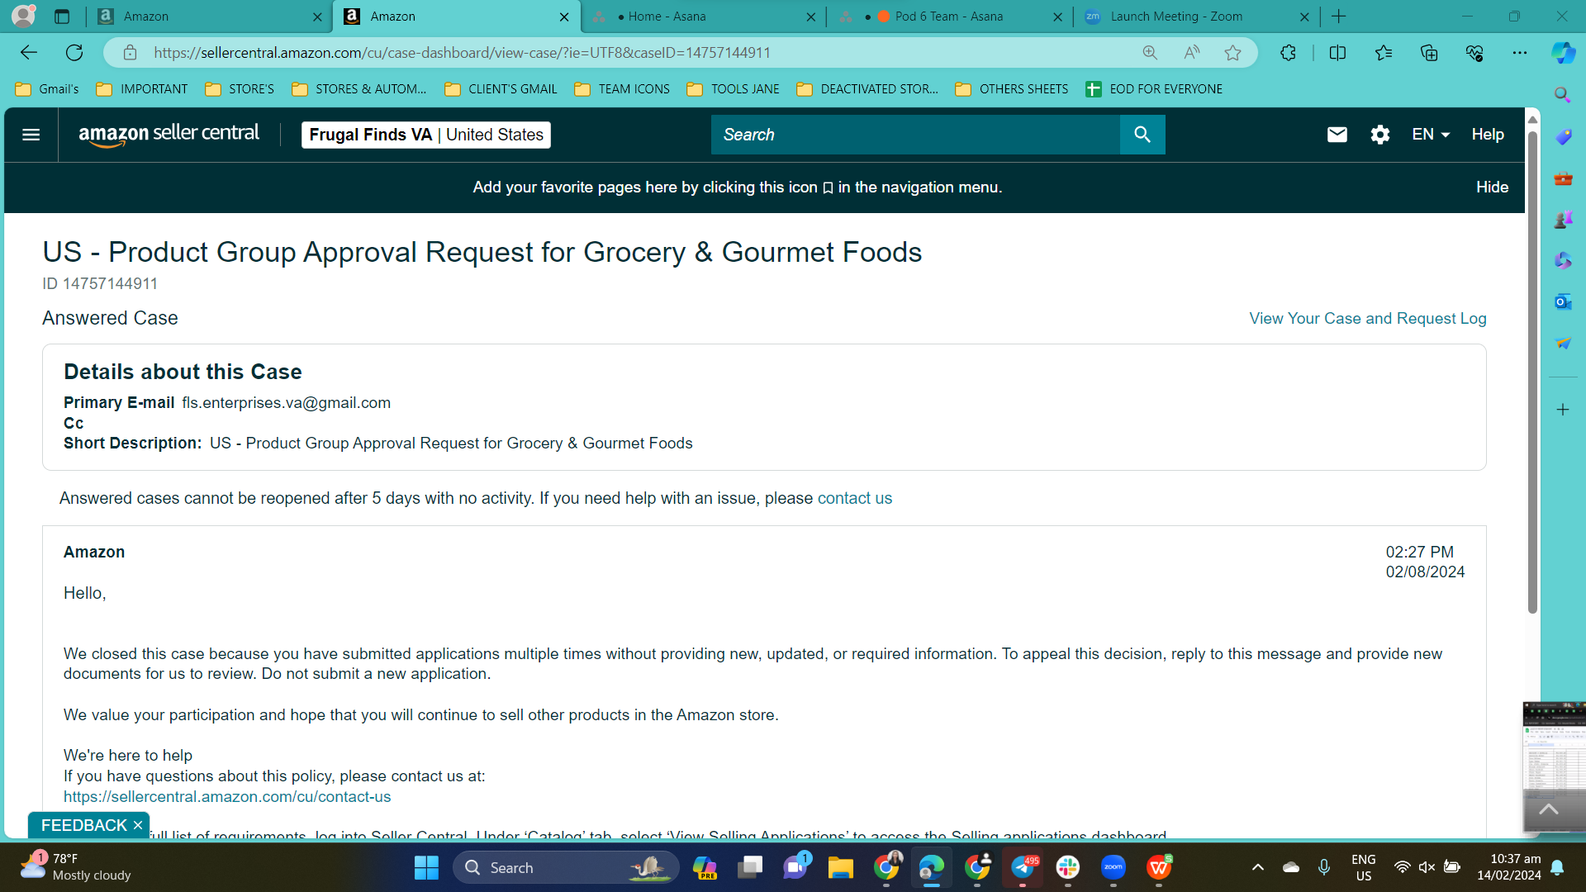The image size is (1586, 892).
Task: Open the Gmail's bookmarks folder
Action: (47, 89)
